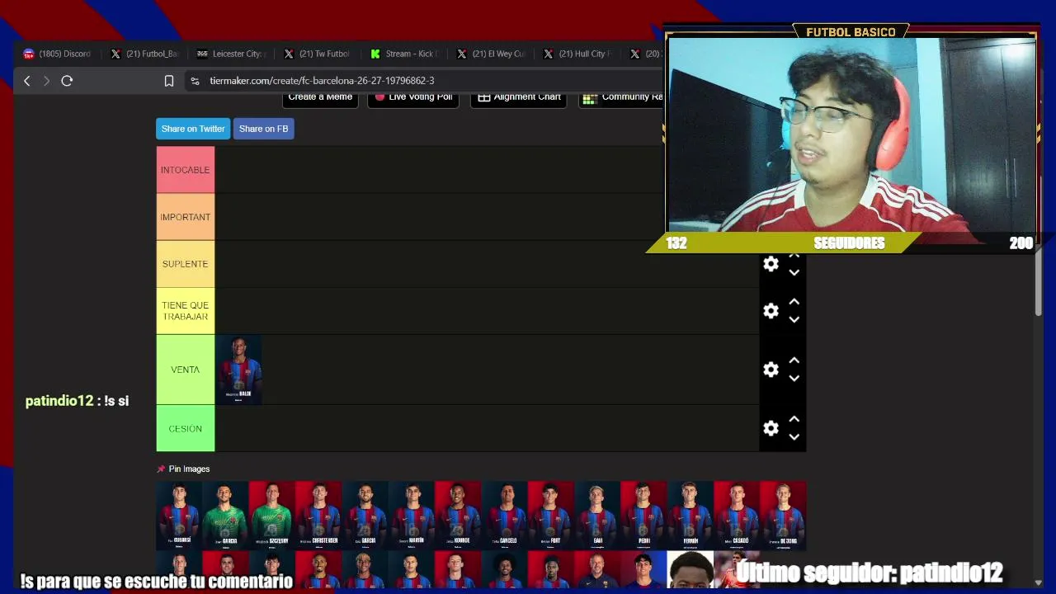The height and width of the screenshot is (594, 1056).
Task: Open the Alignment Chart option
Action: pyautogui.click(x=520, y=98)
